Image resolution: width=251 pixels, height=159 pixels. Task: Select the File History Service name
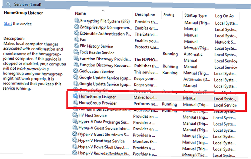pyautogui.click(x=97, y=46)
